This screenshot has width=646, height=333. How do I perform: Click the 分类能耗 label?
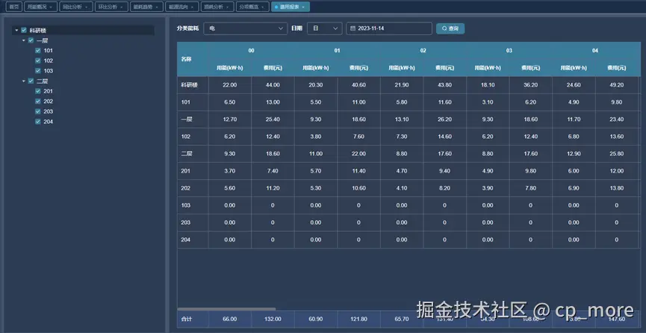pyautogui.click(x=188, y=28)
